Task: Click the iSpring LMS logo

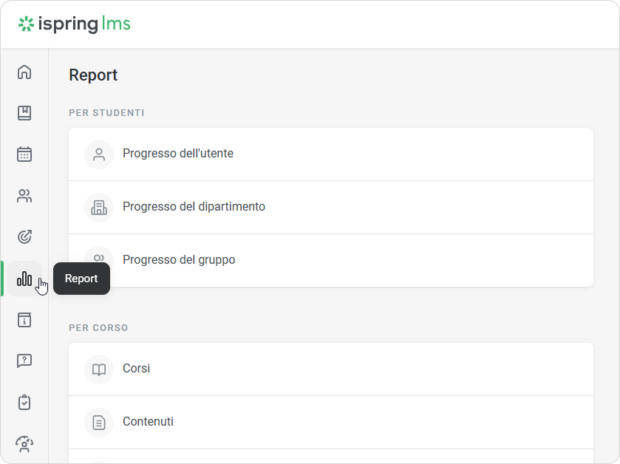Action: pyautogui.click(x=75, y=24)
